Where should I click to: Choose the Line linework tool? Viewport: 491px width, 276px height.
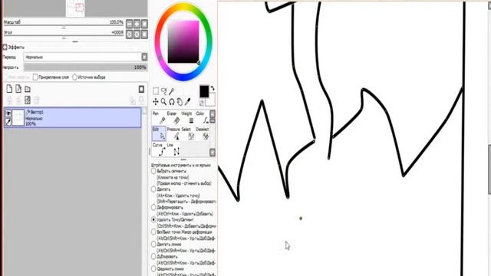[174, 149]
